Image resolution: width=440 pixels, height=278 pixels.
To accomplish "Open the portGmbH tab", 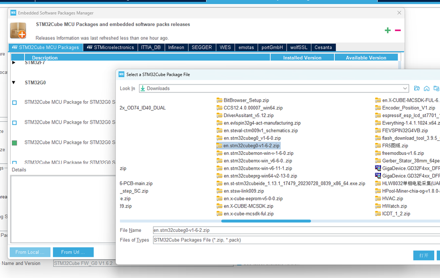I will pos(272,48).
